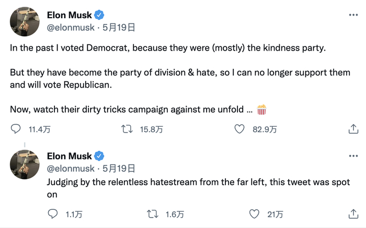Image resolution: width=366 pixels, height=228 pixels.
Task: Open the @elonmusk handle in second tweet
Action: coord(71,169)
